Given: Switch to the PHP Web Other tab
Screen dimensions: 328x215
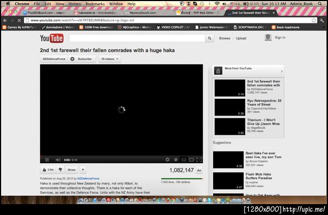Looking at the screenshot, I should point(199,13).
